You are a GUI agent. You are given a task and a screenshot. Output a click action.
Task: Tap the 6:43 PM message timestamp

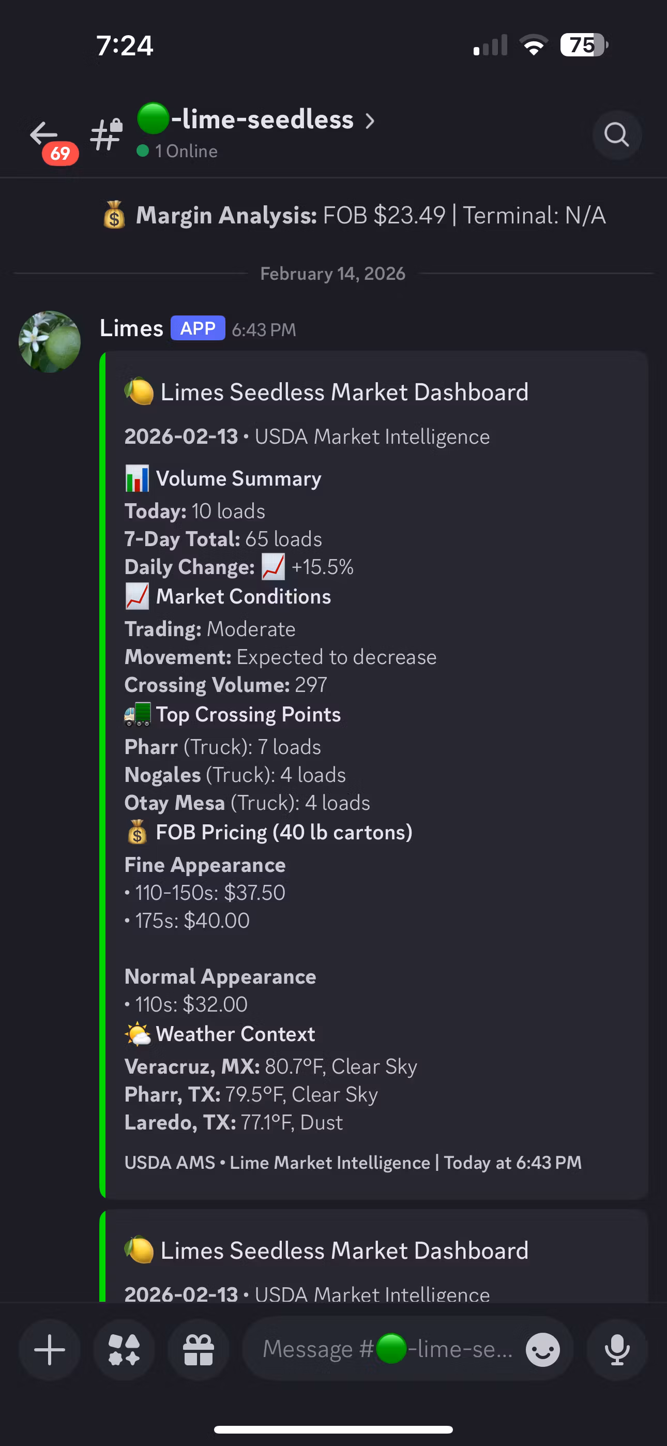coord(264,329)
